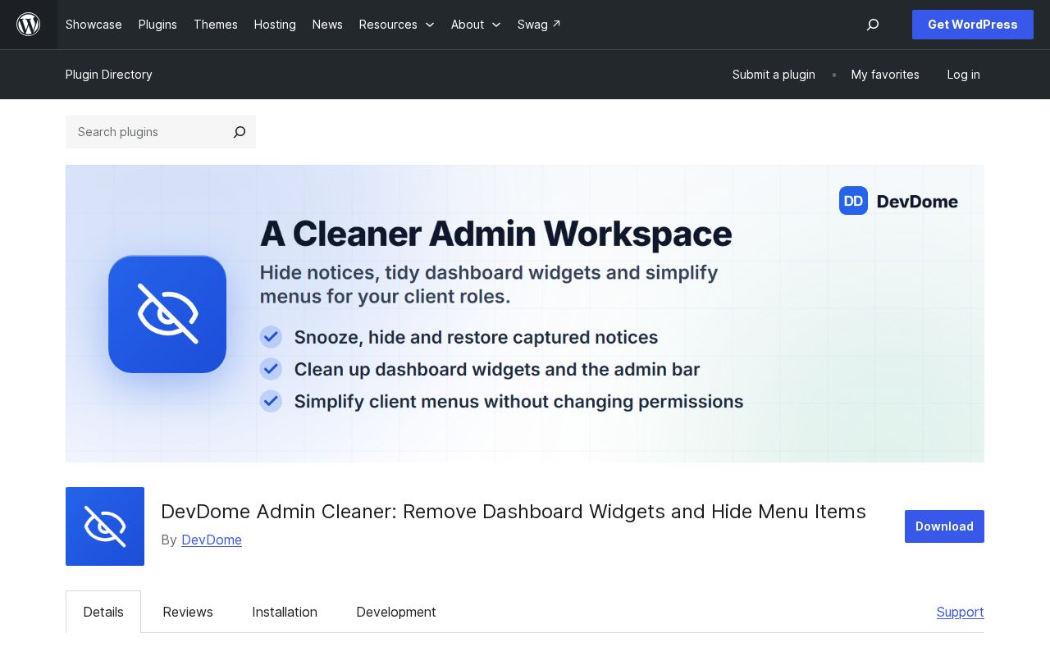Open the DevDome author link
Viewport: 1050px width, 656px height.
coord(212,540)
